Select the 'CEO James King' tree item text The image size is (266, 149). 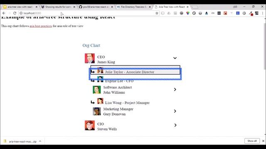pyautogui.click(x=106, y=60)
